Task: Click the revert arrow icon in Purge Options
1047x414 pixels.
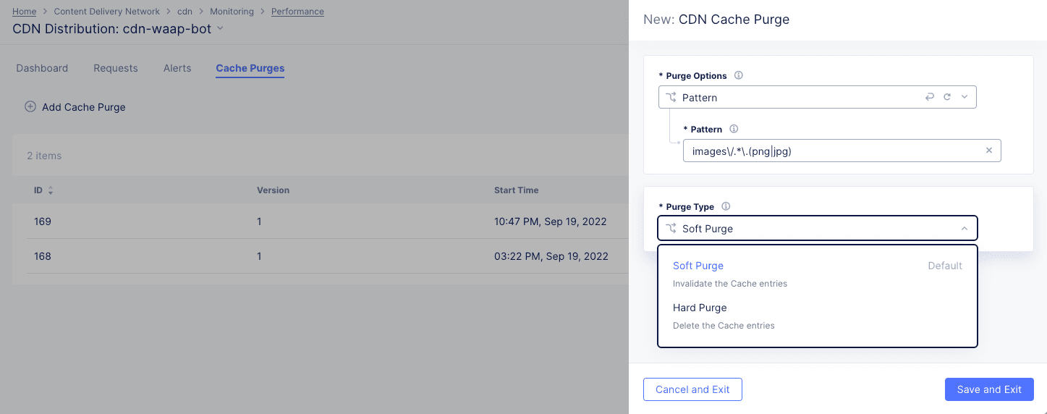Action: click(x=930, y=97)
